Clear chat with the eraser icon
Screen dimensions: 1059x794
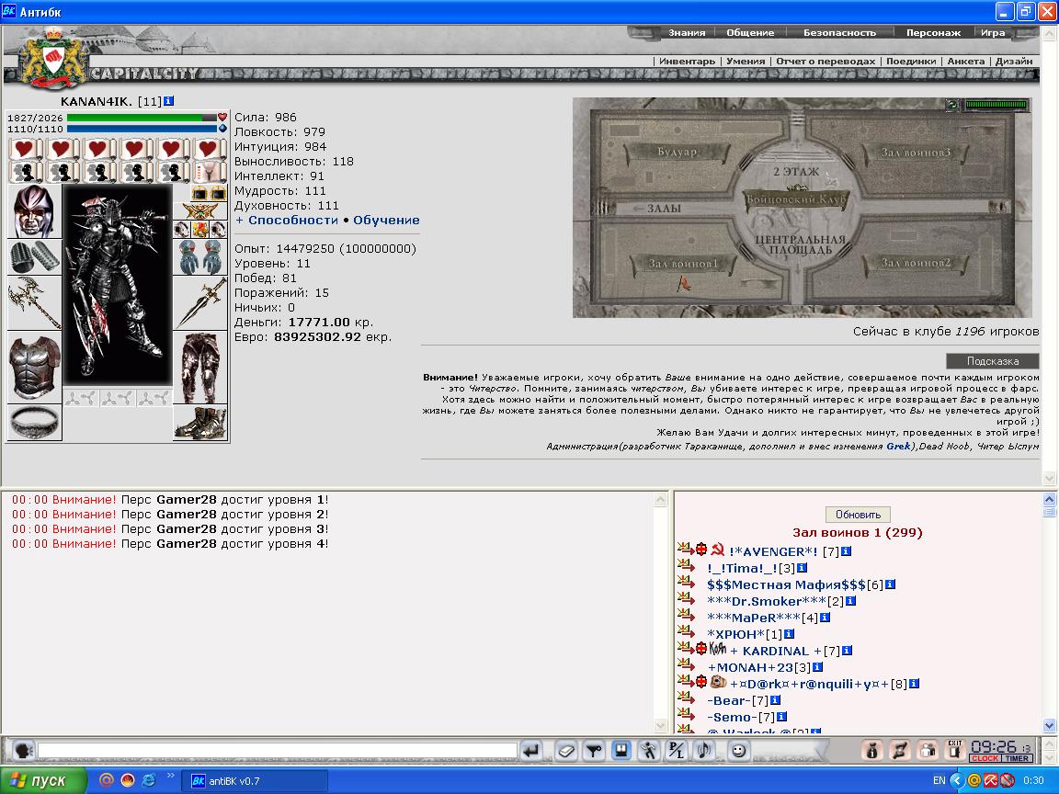pos(566,750)
